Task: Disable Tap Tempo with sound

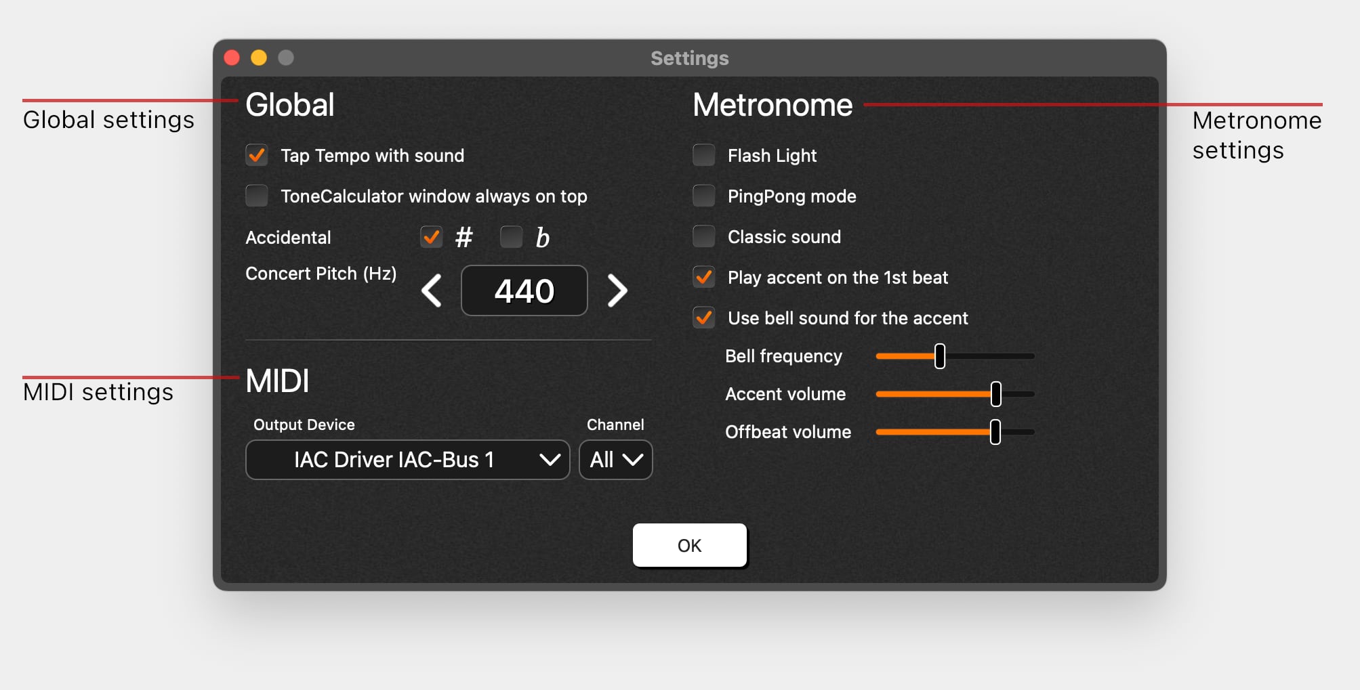Action: tap(257, 155)
